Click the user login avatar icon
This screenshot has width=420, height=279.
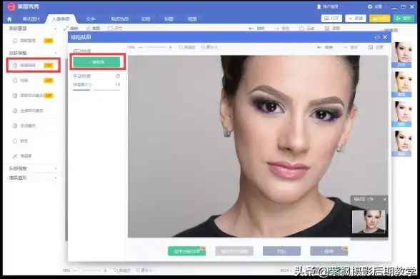coord(319,6)
